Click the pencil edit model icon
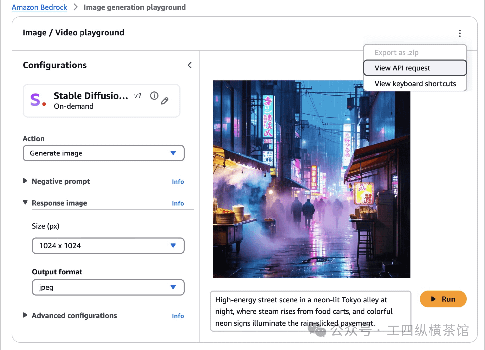Image resolution: width=485 pixels, height=350 pixels. (165, 101)
